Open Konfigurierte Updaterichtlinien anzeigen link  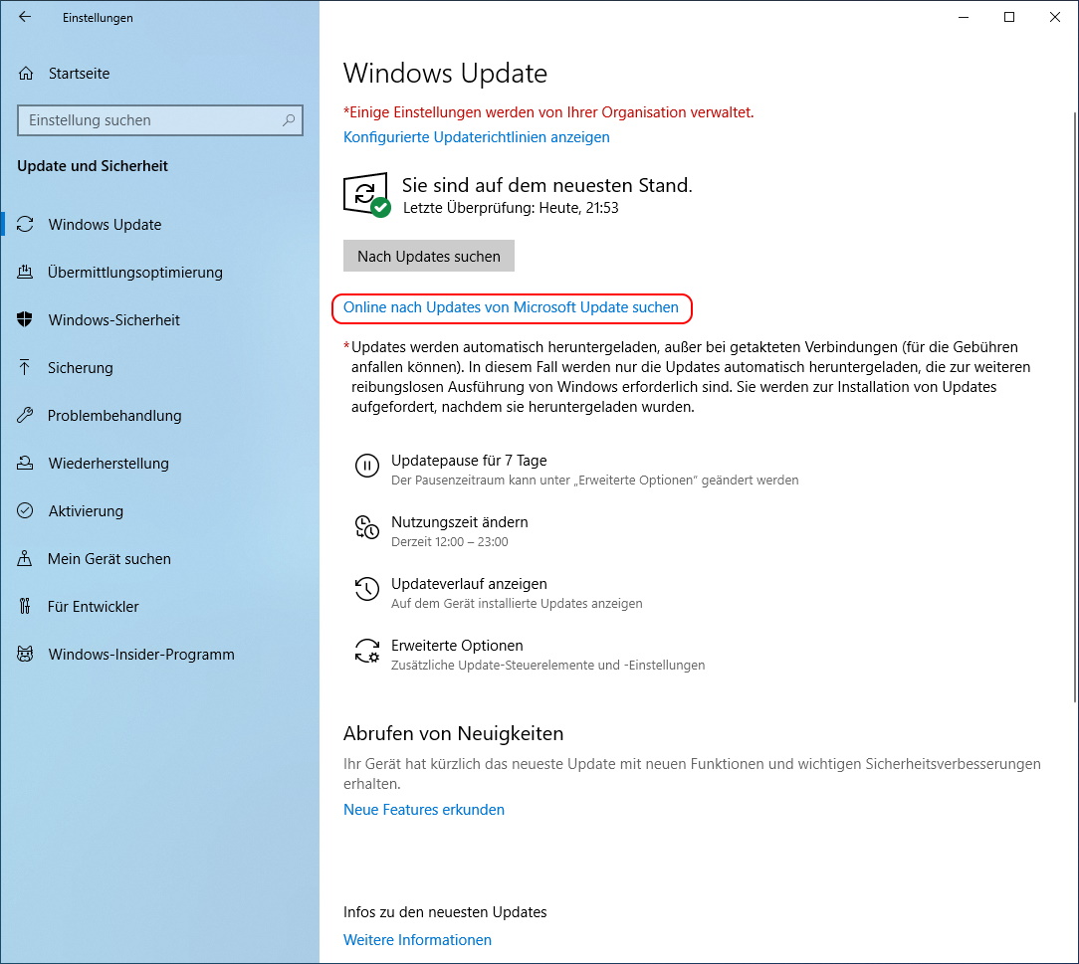tap(476, 137)
